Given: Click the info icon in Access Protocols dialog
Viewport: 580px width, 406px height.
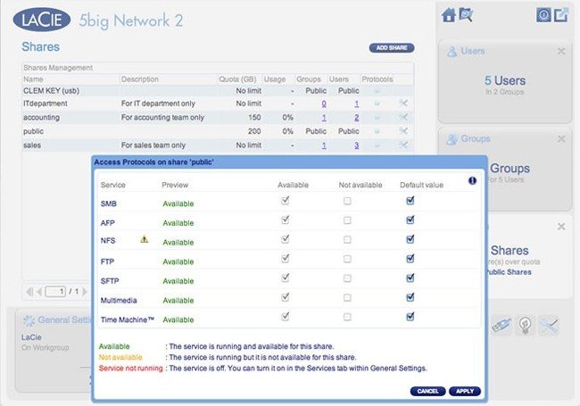Looking at the screenshot, I should click(x=472, y=180).
